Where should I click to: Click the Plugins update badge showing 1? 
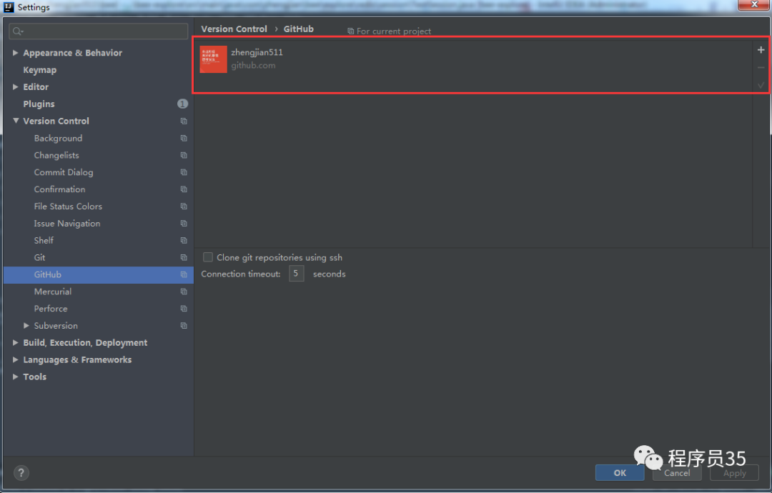(183, 104)
